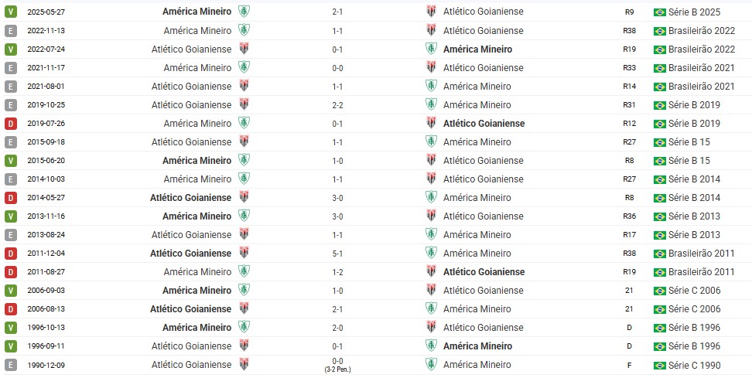Select away team Atlético Goianiense in 2019-07-26 row
This screenshot has height=378, width=752.
point(484,124)
